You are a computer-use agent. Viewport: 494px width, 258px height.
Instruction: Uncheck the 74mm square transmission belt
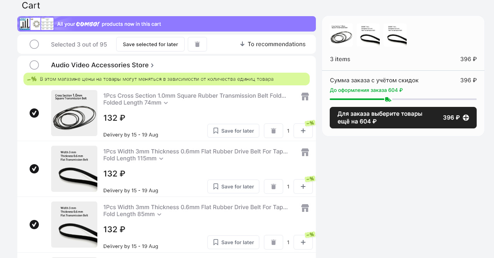(x=34, y=113)
